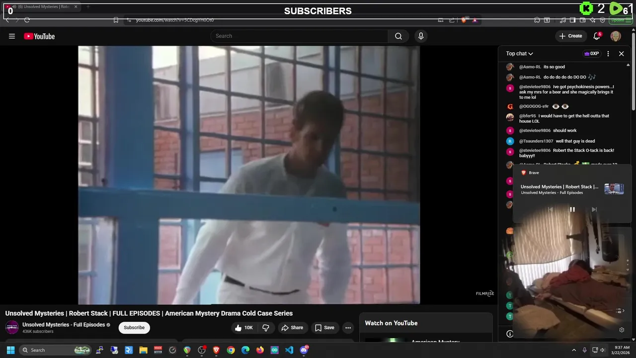
Task: Save video to playlist
Action: [324, 328]
